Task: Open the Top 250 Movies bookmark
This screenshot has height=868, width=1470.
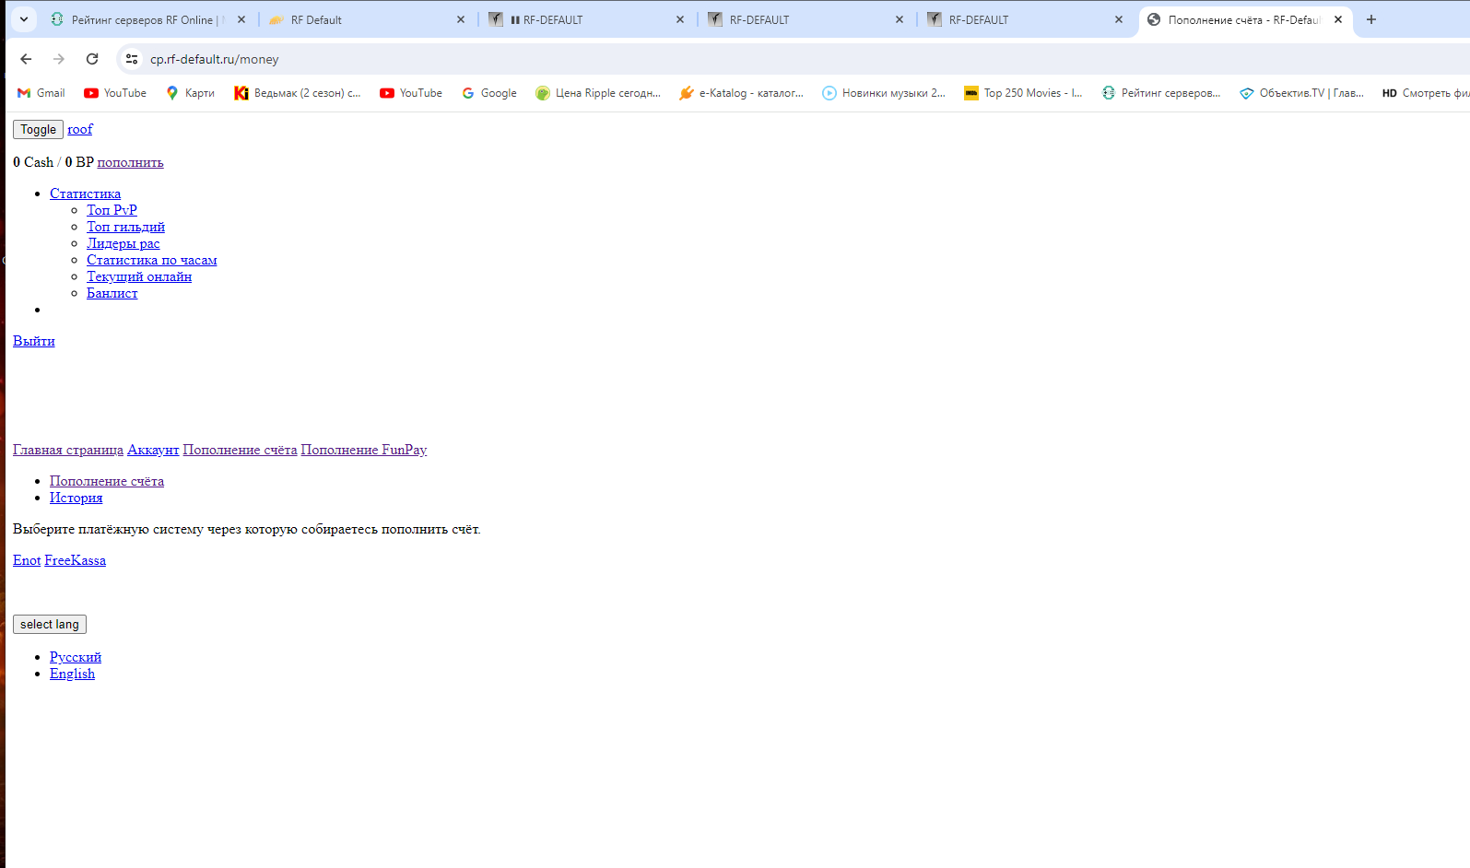Action: (1023, 93)
